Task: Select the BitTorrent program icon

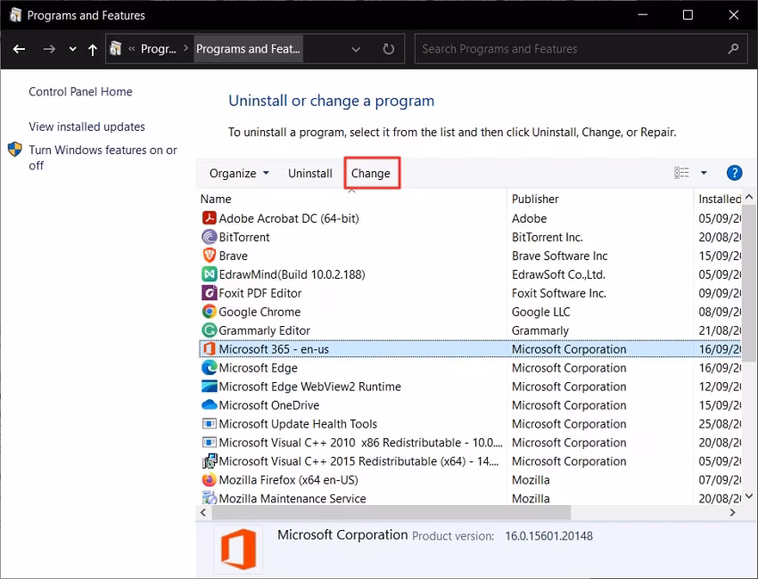Action: pyautogui.click(x=210, y=237)
